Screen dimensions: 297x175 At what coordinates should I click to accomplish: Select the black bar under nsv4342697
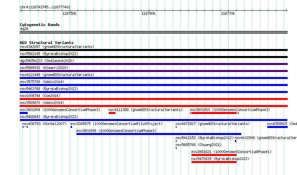154,50
